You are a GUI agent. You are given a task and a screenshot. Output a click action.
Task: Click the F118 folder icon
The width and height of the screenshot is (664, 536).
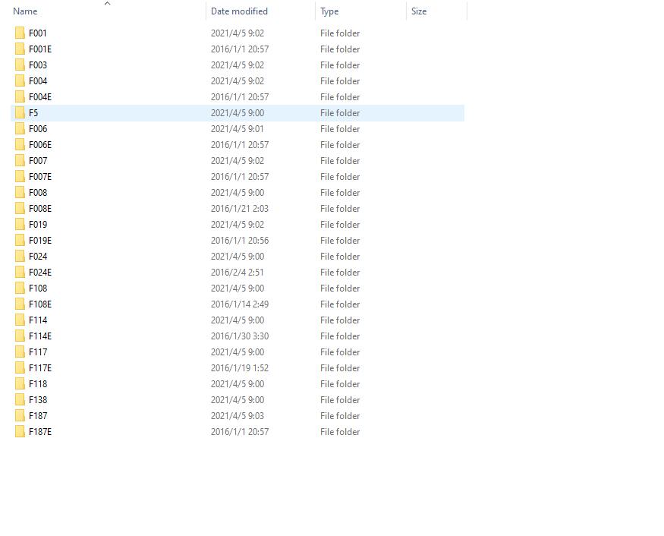[x=20, y=384]
